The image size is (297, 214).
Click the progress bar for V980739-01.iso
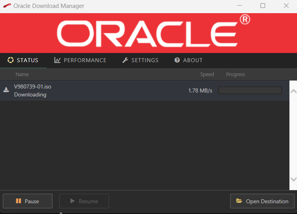pos(250,90)
